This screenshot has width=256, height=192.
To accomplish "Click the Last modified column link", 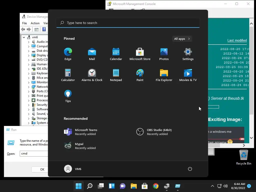I will click(237, 40).
